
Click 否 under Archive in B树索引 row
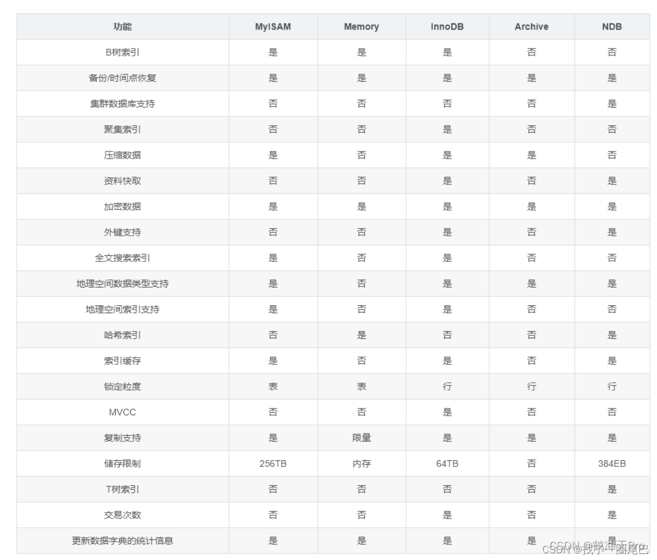[531, 52]
